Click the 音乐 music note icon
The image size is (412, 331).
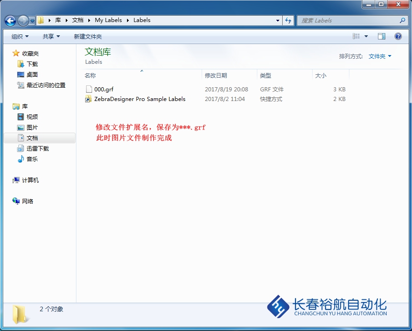pyautogui.click(x=21, y=159)
